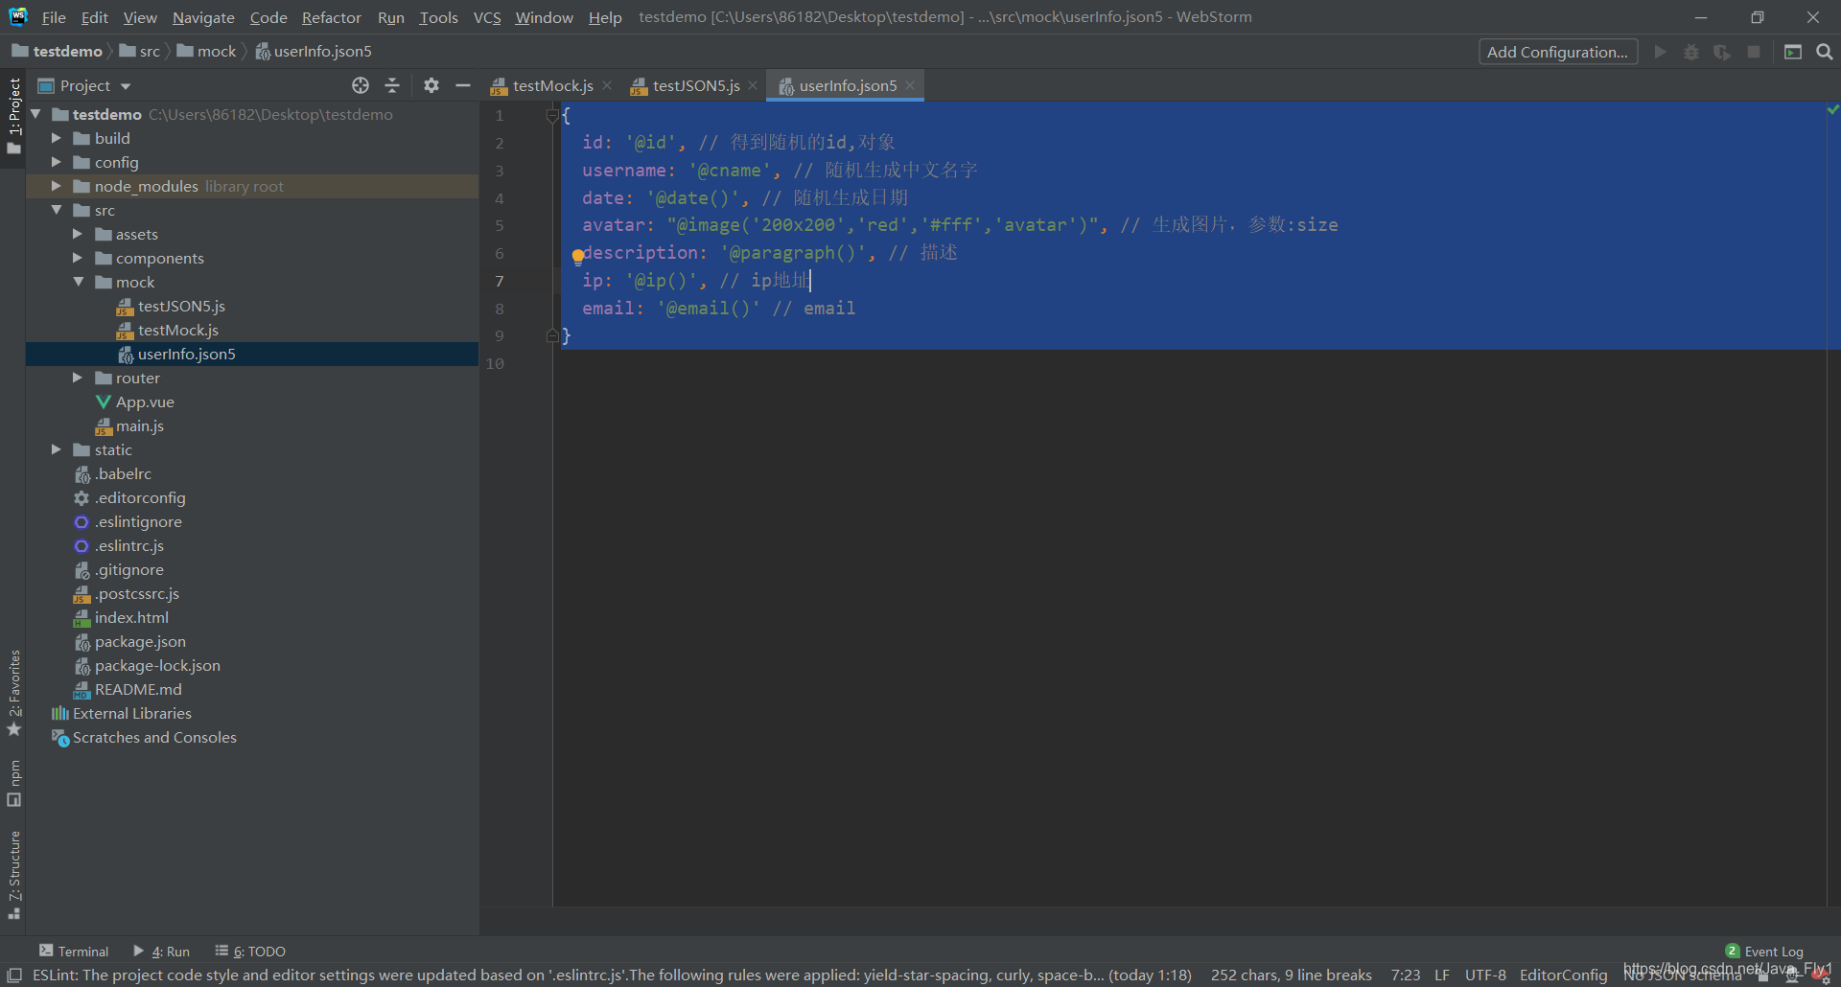Expand the assets folder
Viewport: 1841px width, 987px height.
pos(78,234)
